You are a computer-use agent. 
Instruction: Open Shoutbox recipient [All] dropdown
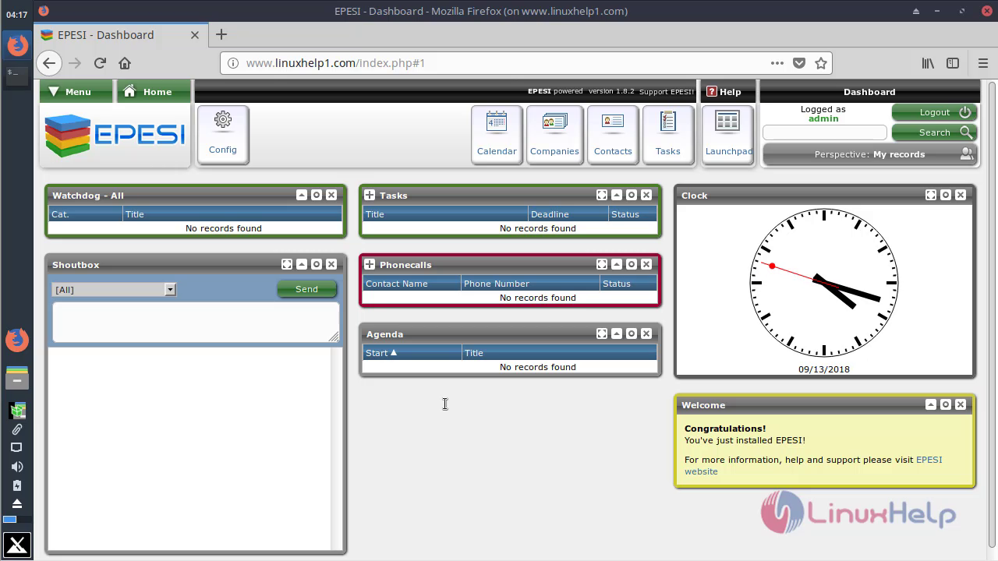[114, 289]
